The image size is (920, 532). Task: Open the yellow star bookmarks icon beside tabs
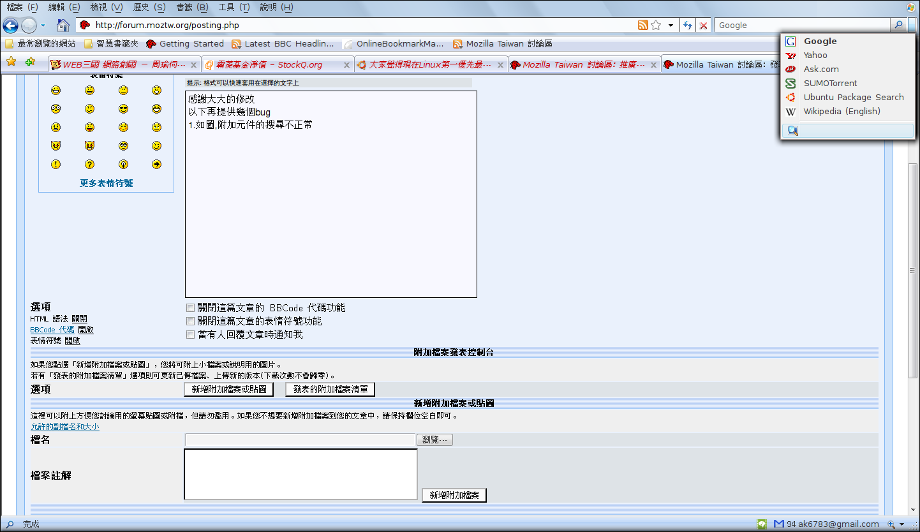click(x=11, y=62)
